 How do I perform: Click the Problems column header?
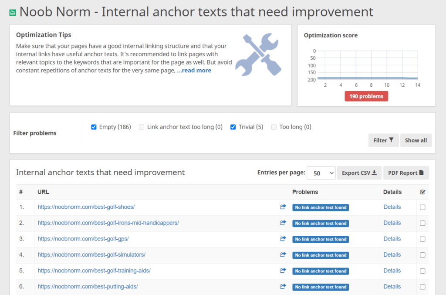click(x=305, y=192)
